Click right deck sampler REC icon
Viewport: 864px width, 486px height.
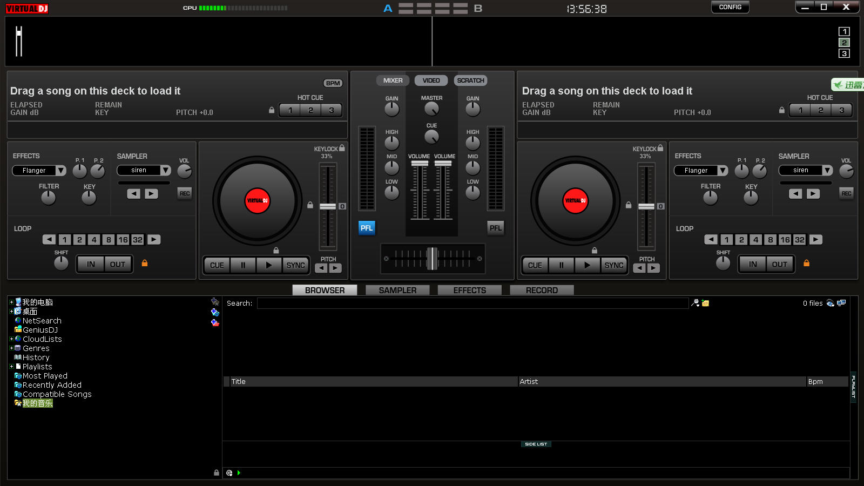(846, 193)
